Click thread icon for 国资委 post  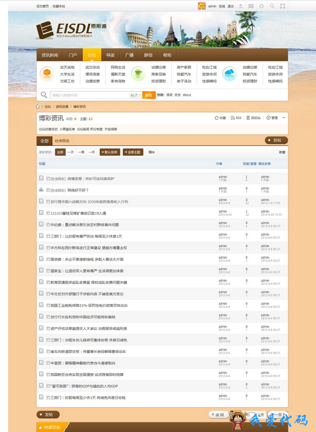tap(41, 259)
